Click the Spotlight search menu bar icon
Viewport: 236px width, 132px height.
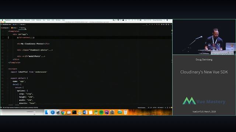(164, 20)
